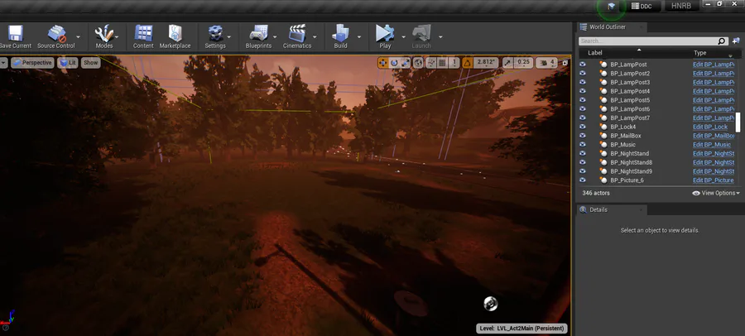Click the Save Current toolbar icon
The width and height of the screenshot is (745, 336).
tap(15, 33)
